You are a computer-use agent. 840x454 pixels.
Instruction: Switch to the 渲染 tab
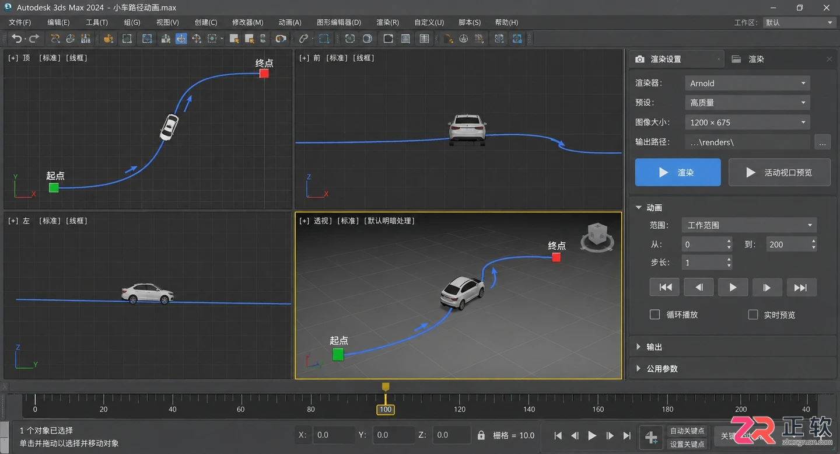[756, 59]
